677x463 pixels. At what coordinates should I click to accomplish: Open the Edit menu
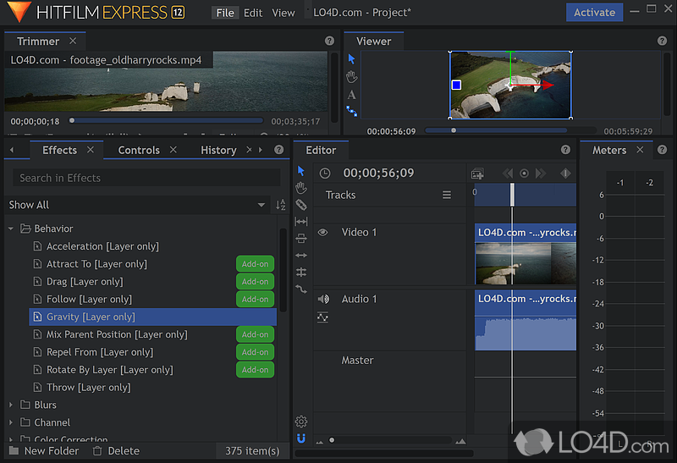point(253,13)
